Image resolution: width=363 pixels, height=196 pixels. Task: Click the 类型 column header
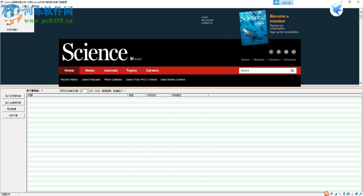click(136, 95)
